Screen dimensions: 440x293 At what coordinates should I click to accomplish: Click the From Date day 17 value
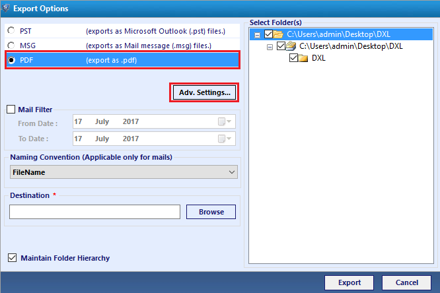(x=78, y=121)
